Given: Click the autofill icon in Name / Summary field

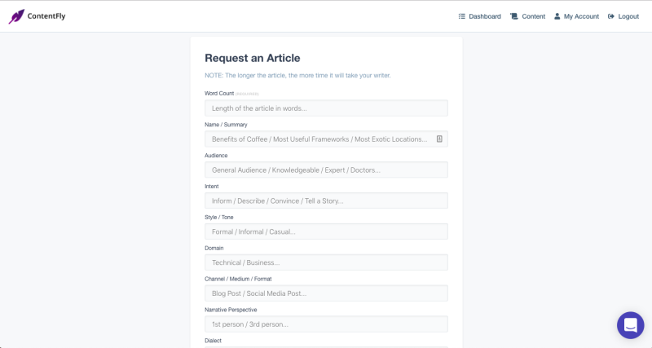Looking at the screenshot, I should (439, 139).
